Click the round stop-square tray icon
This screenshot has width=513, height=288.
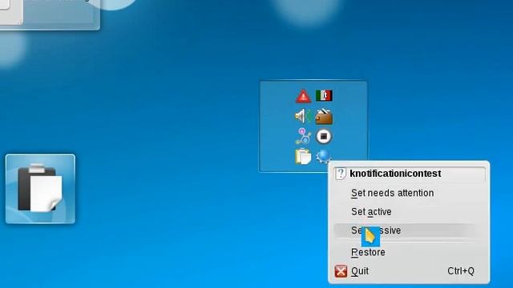[x=324, y=137]
